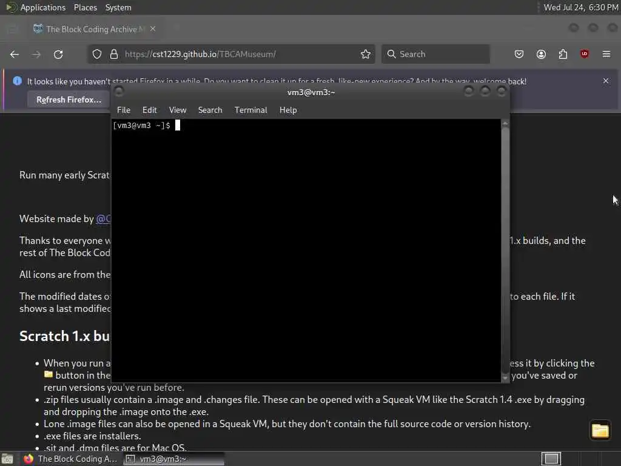Click the greyed forward navigation arrow

tap(36, 54)
